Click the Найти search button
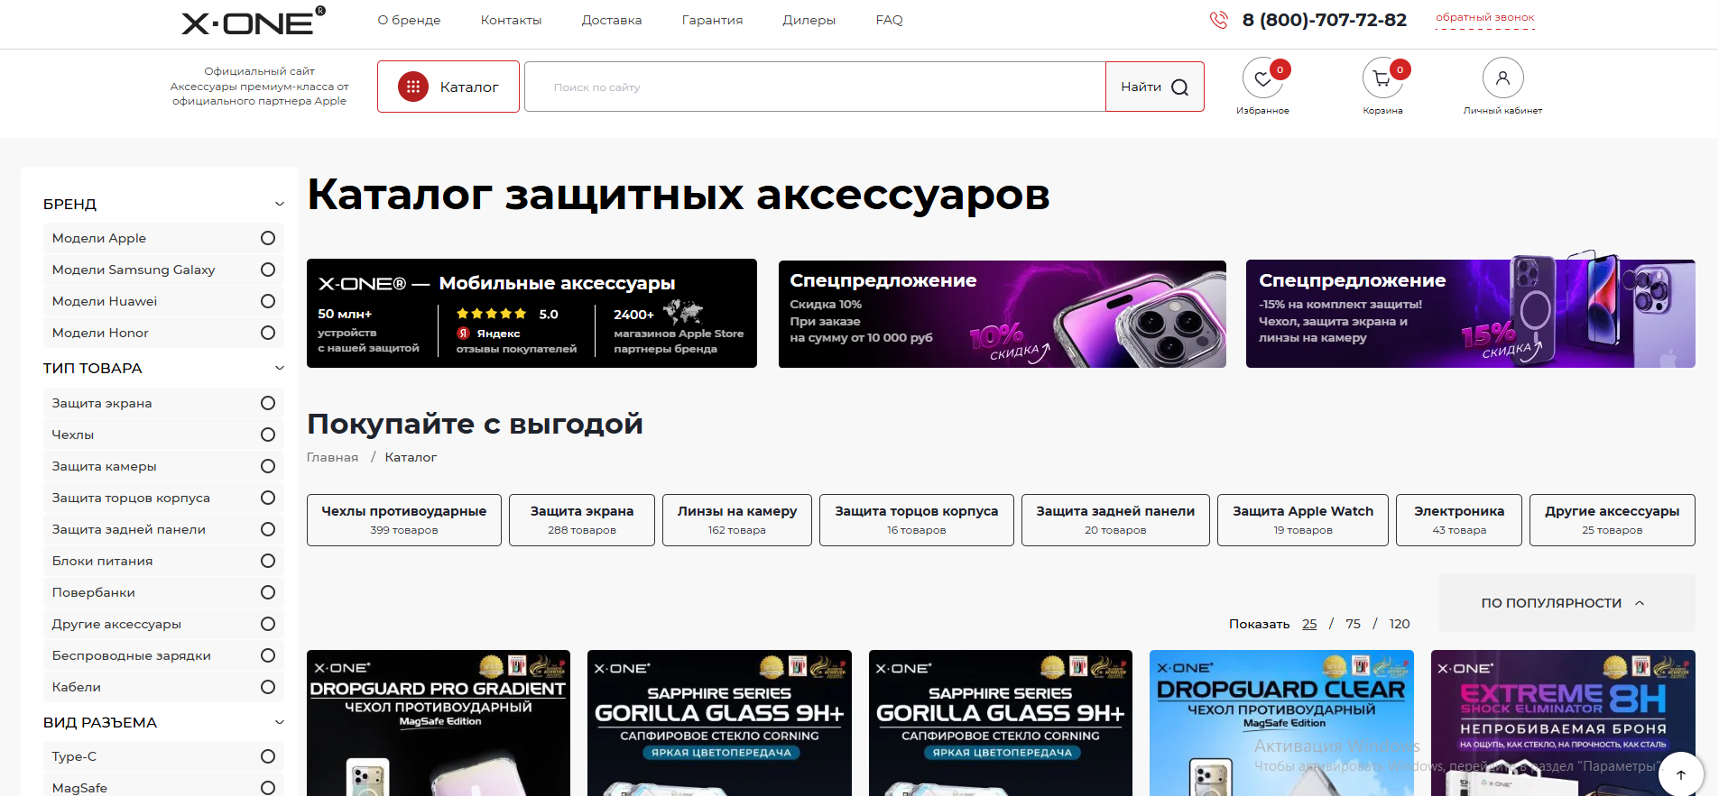Screen dimensions: 1719x796 (1154, 87)
